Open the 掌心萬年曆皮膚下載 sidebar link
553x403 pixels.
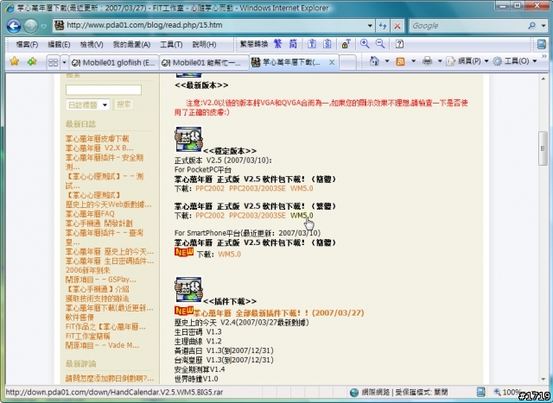pyautogui.click(x=98, y=138)
